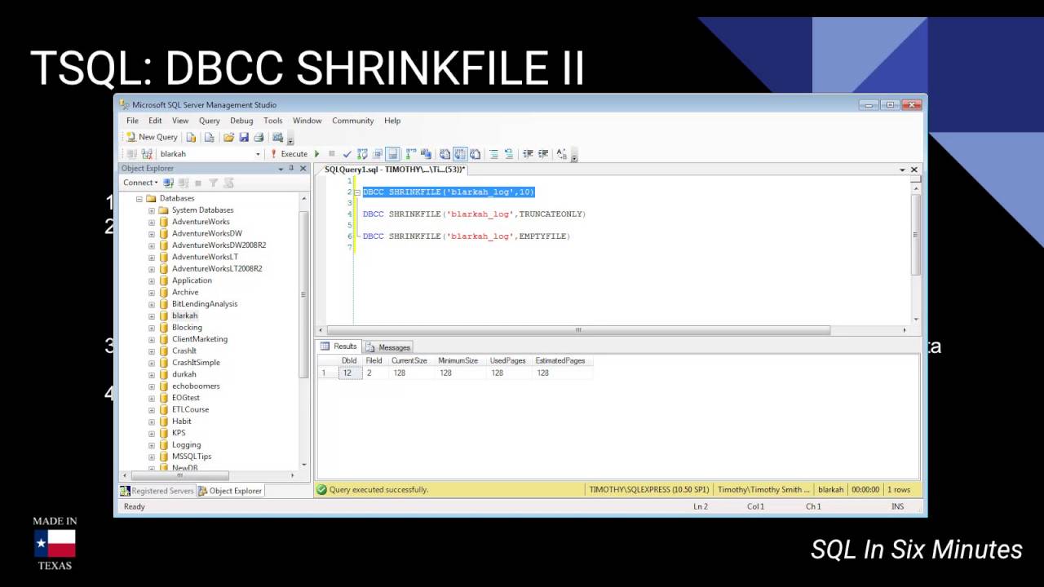Place the cursor in the EMPTYFILE statement line
1044x587 pixels.
[x=467, y=236]
